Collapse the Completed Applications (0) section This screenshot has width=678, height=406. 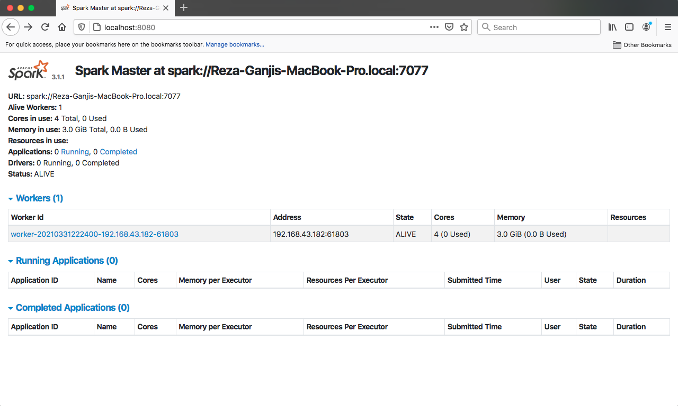point(69,308)
